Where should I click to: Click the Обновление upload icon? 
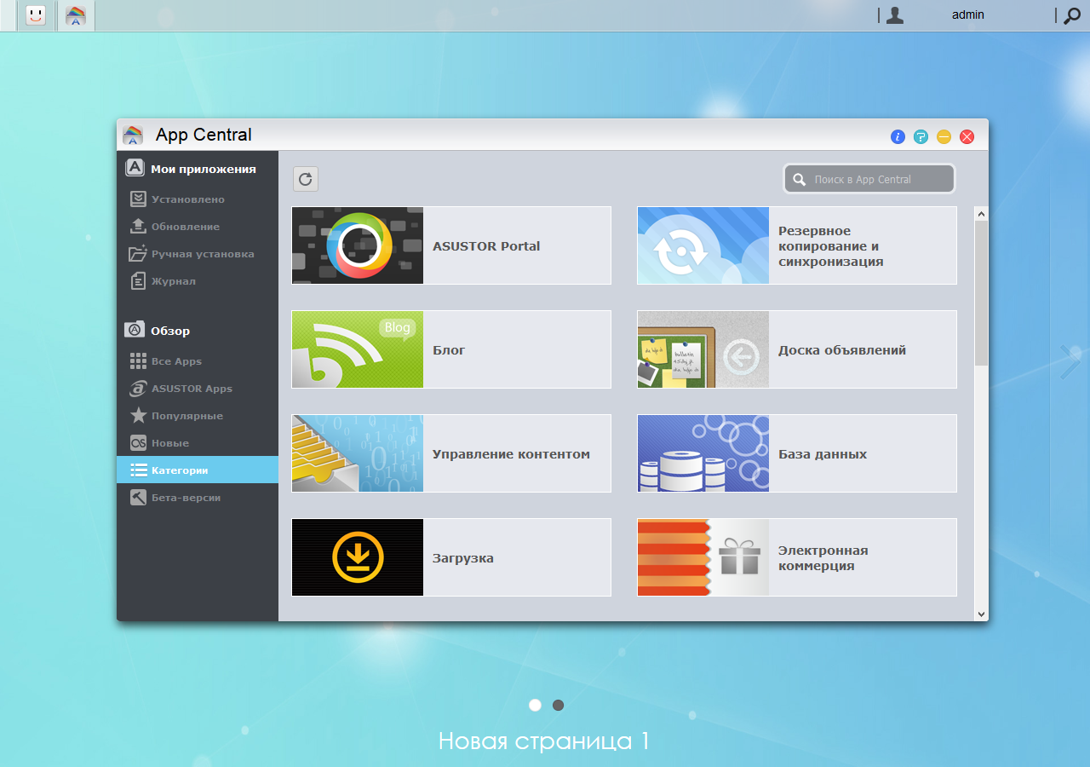pos(138,226)
